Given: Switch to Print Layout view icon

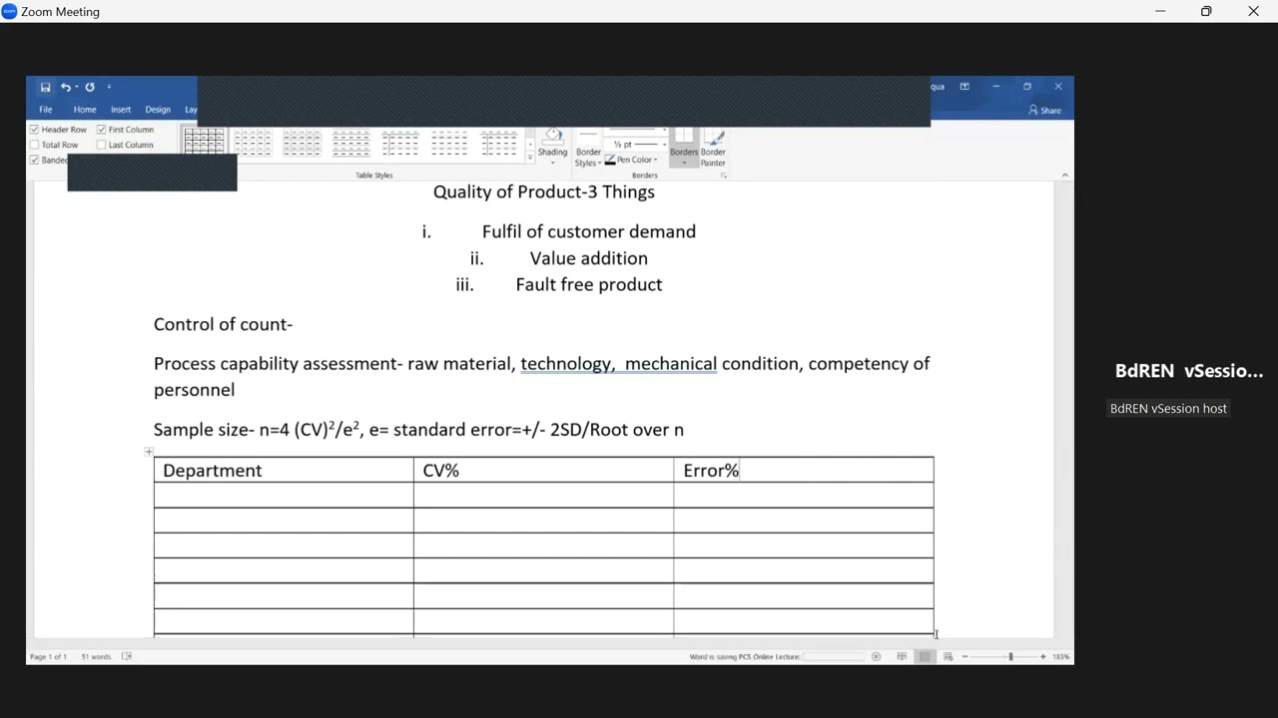Looking at the screenshot, I should tap(926, 656).
